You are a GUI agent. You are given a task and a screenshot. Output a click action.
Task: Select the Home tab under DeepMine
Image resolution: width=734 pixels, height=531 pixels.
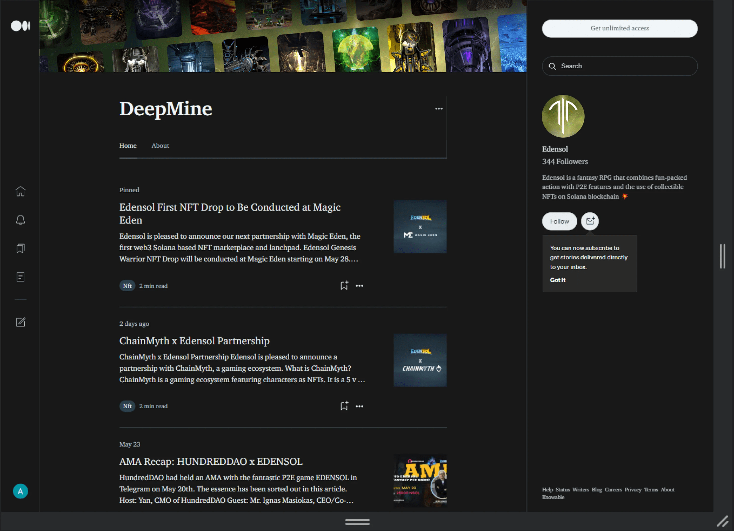click(x=128, y=146)
